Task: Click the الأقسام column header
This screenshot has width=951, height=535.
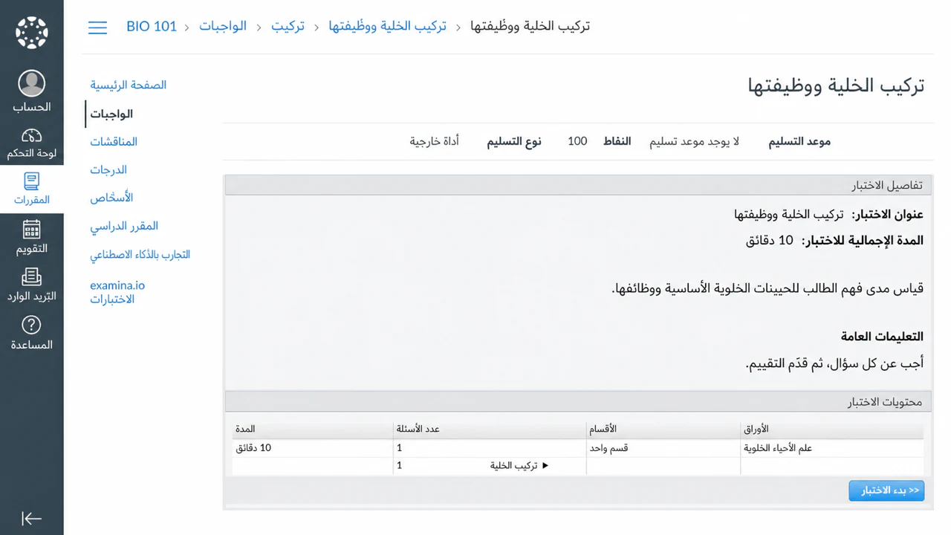Action: click(x=663, y=429)
